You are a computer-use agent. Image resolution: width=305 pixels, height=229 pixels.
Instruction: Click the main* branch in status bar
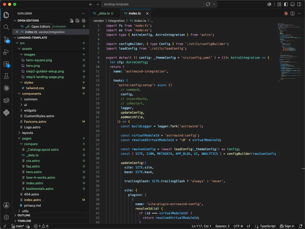pyautogui.click(x=18, y=226)
